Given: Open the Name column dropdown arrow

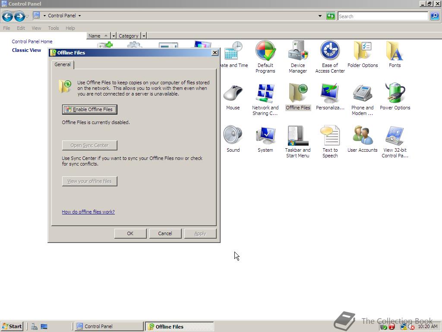Looking at the screenshot, I should pyautogui.click(x=114, y=36).
